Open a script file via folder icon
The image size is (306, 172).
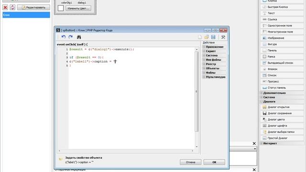point(207,37)
